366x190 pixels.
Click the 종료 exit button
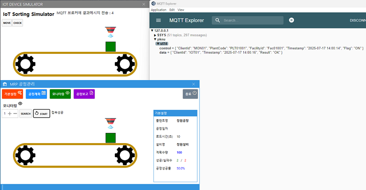tap(190, 94)
